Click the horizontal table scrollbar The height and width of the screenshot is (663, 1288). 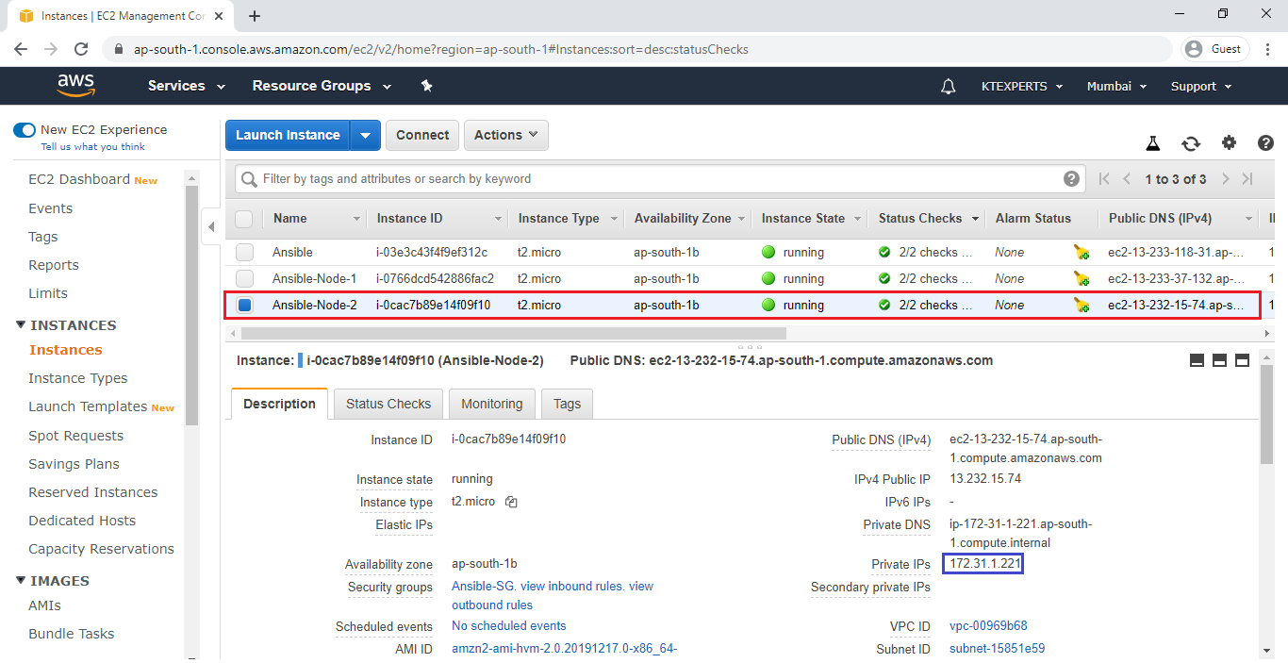pyautogui.click(x=514, y=333)
